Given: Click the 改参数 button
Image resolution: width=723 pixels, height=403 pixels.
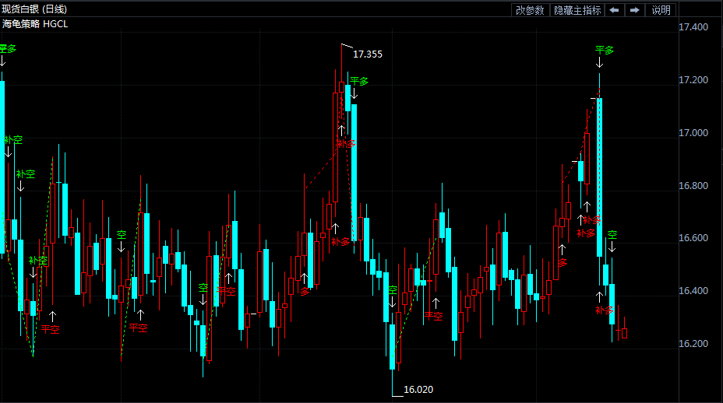Looking at the screenshot, I should click(531, 10).
